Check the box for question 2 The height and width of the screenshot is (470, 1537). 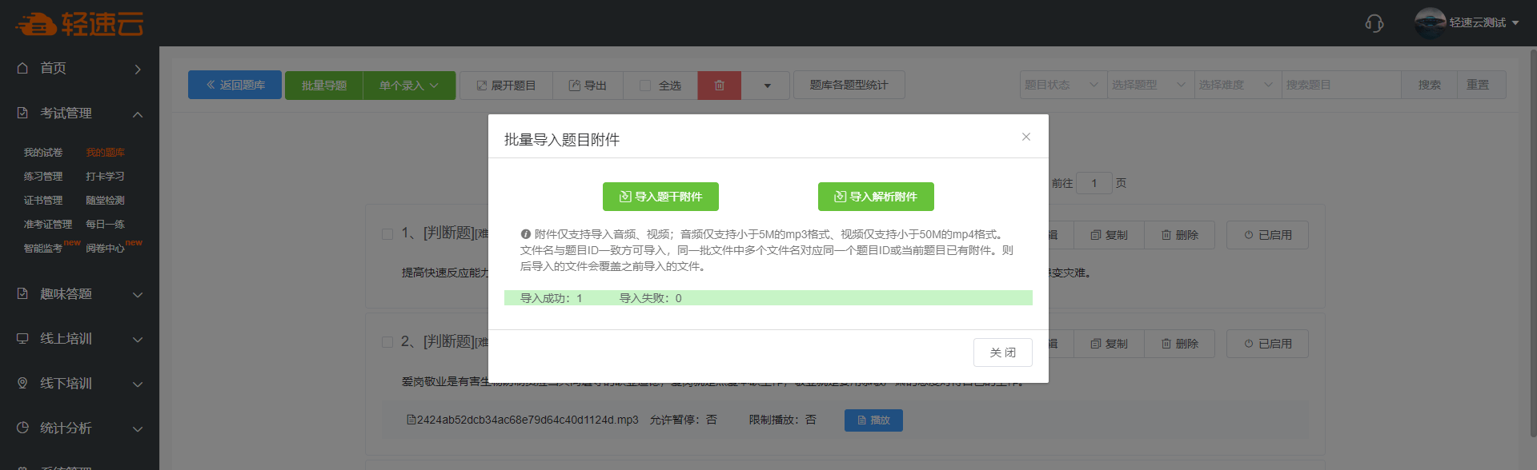(387, 342)
